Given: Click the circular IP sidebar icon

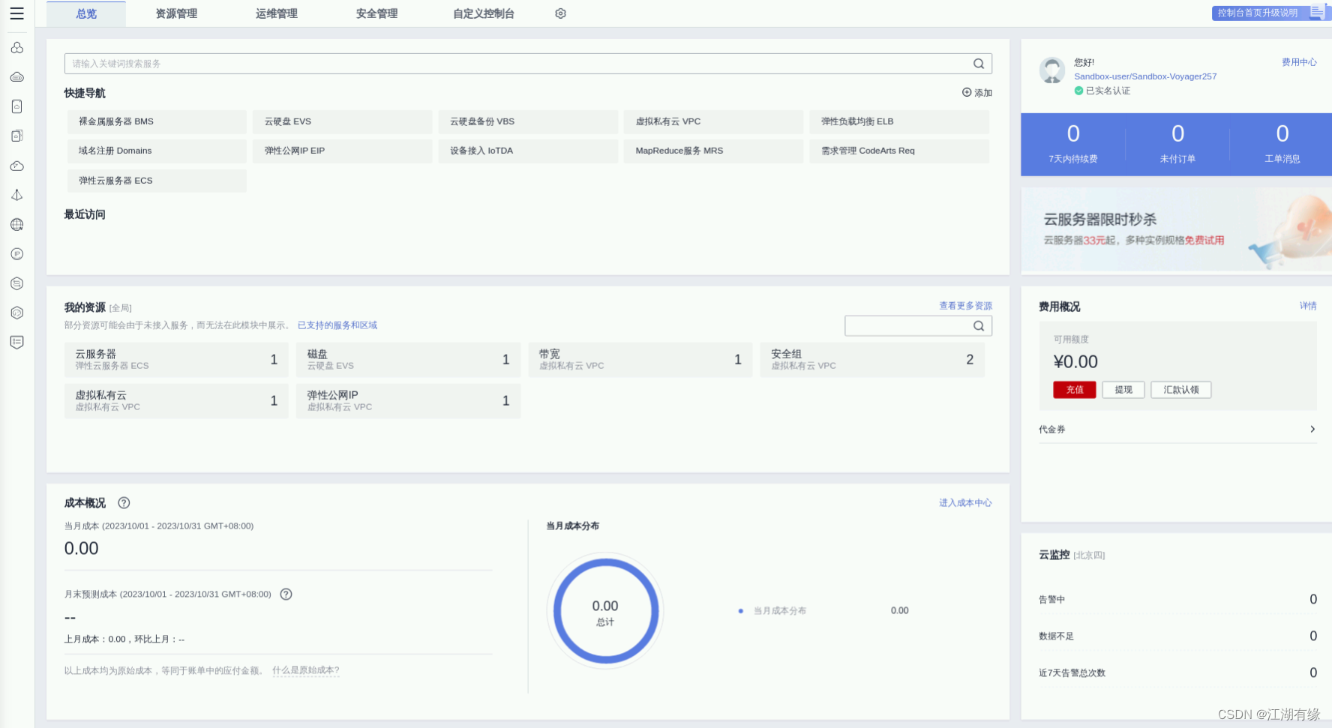Looking at the screenshot, I should click(16, 254).
